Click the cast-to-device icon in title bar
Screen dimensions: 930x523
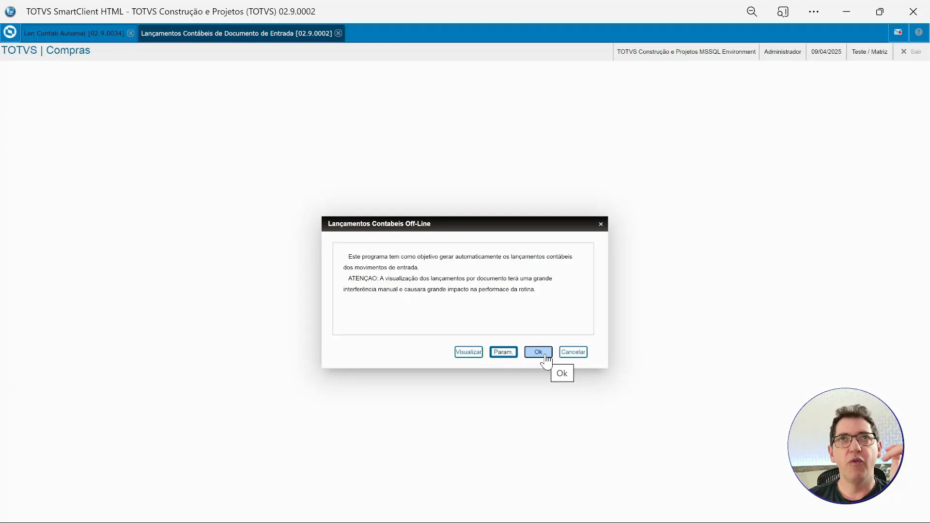point(783,12)
